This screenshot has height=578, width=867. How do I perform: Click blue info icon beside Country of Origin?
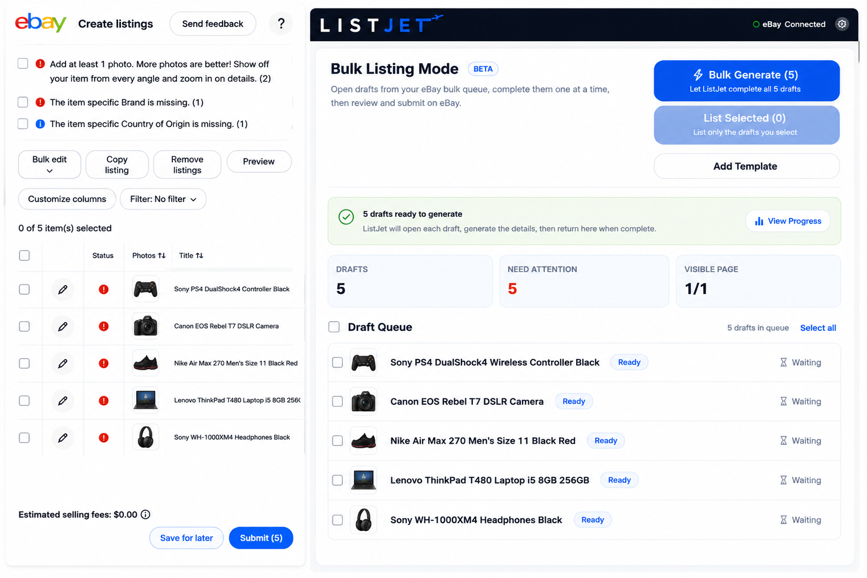pos(40,124)
